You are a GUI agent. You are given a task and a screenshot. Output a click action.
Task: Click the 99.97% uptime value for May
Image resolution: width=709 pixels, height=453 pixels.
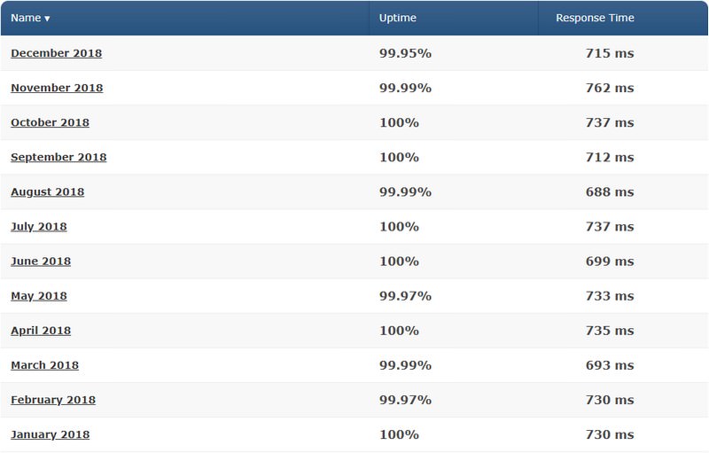coord(405,295)
